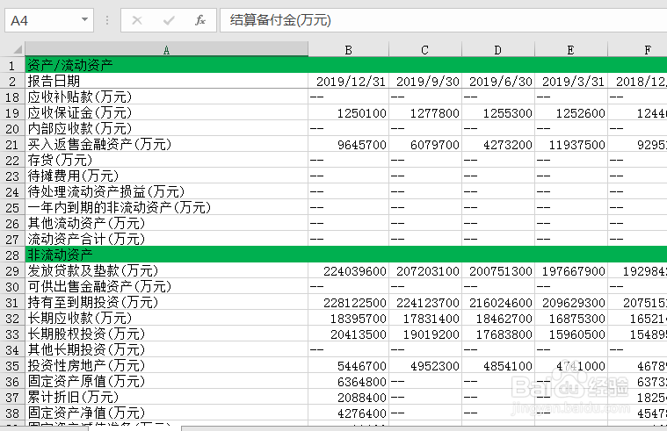Click cell 长期股权投资(万元)
The image size is (667, 431).
(166, 334)
